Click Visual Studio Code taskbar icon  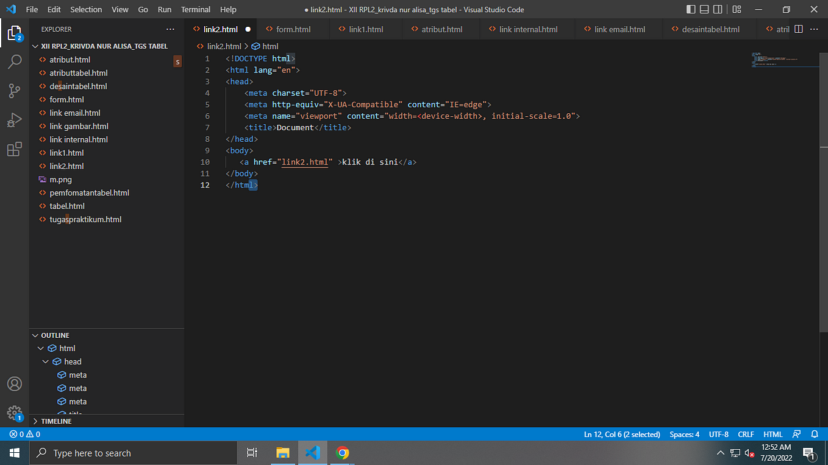coord(313,453)
